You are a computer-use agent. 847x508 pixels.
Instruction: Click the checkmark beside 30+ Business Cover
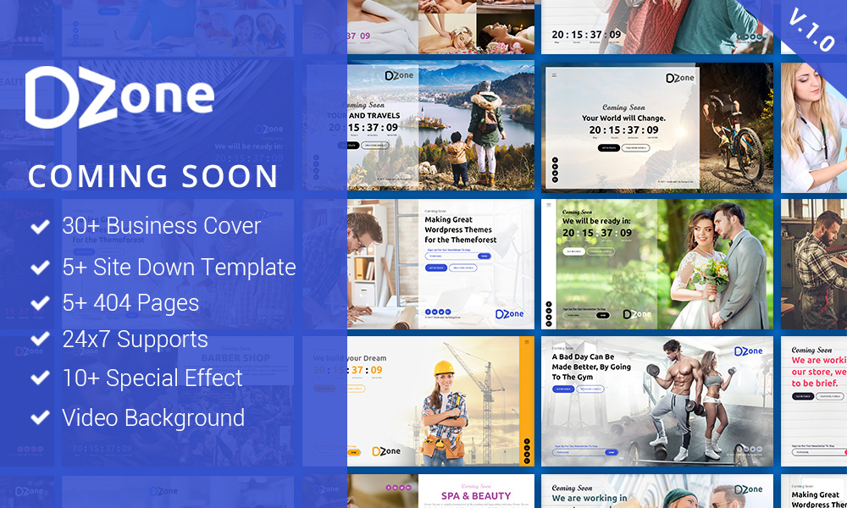(40, 227)
